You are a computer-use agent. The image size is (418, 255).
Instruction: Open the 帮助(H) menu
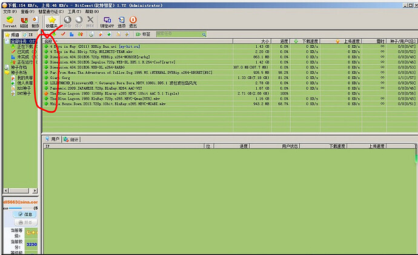[x=92, y=12]
